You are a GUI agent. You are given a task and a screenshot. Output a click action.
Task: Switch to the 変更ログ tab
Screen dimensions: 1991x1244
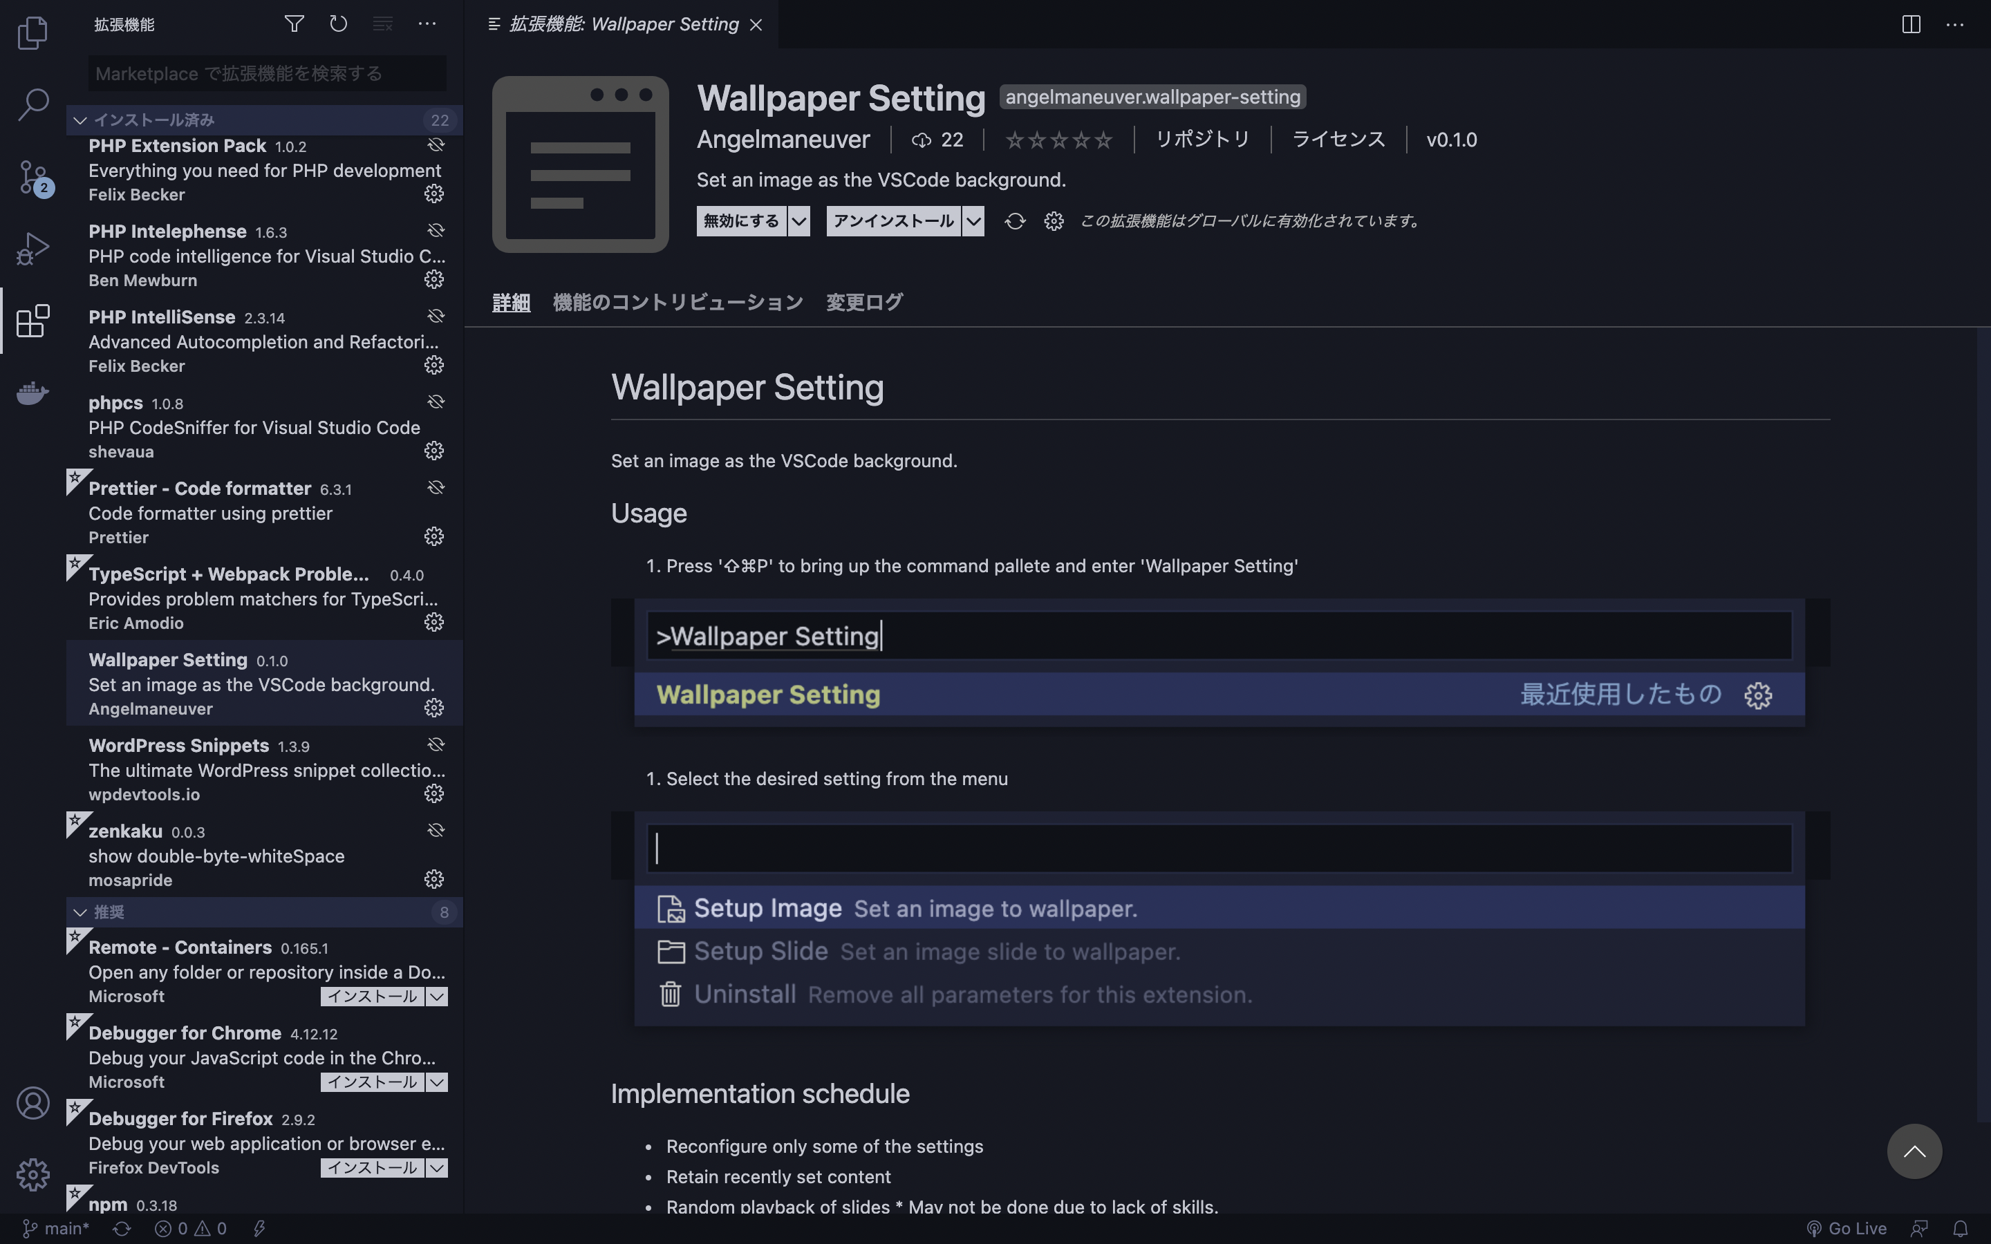click(864, 302)
